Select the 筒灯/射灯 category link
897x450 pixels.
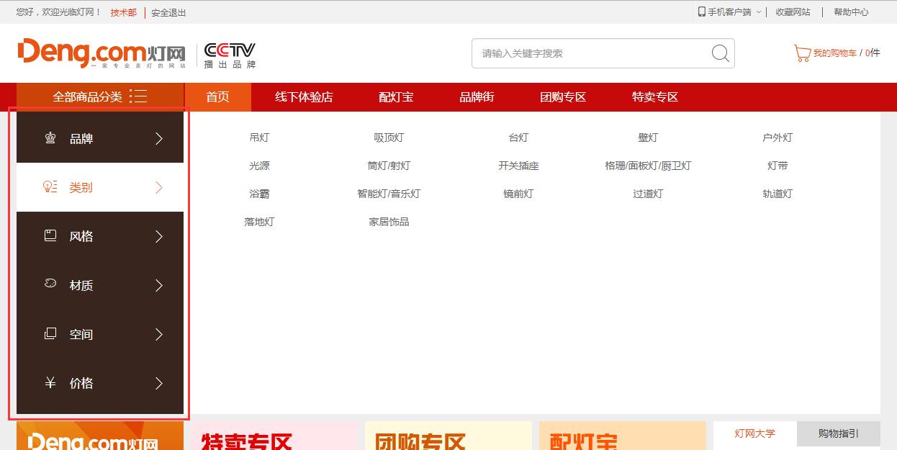coord(389,166)
